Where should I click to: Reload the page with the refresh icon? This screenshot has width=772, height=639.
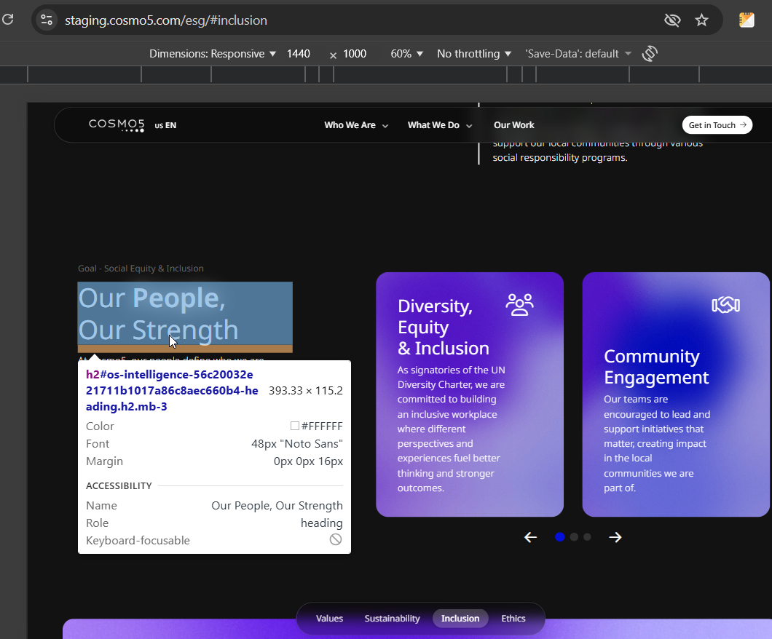click(x=8, y=20)
